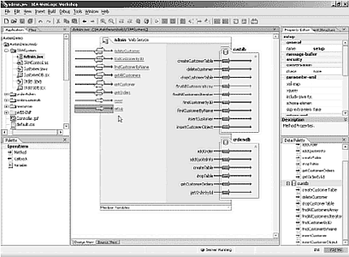Collapse the Description pane arrow

(x=345, y=119)
